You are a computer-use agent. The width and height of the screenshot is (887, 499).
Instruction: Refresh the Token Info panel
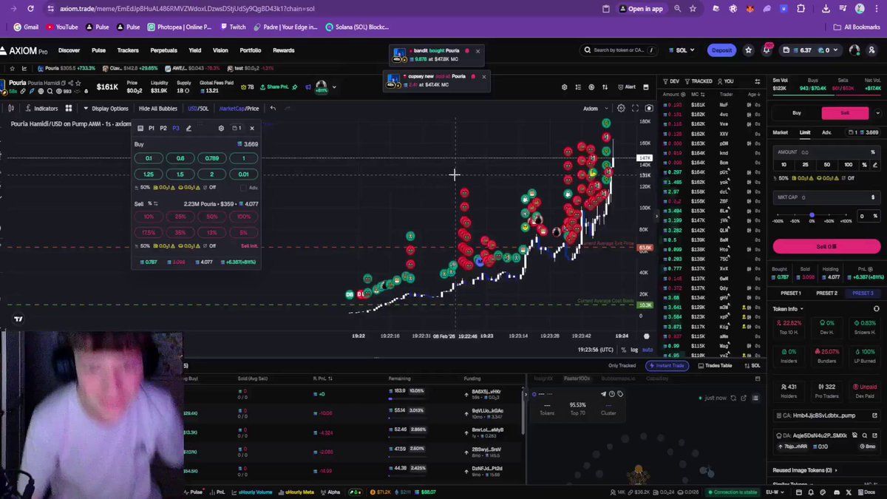pos(877,309)
